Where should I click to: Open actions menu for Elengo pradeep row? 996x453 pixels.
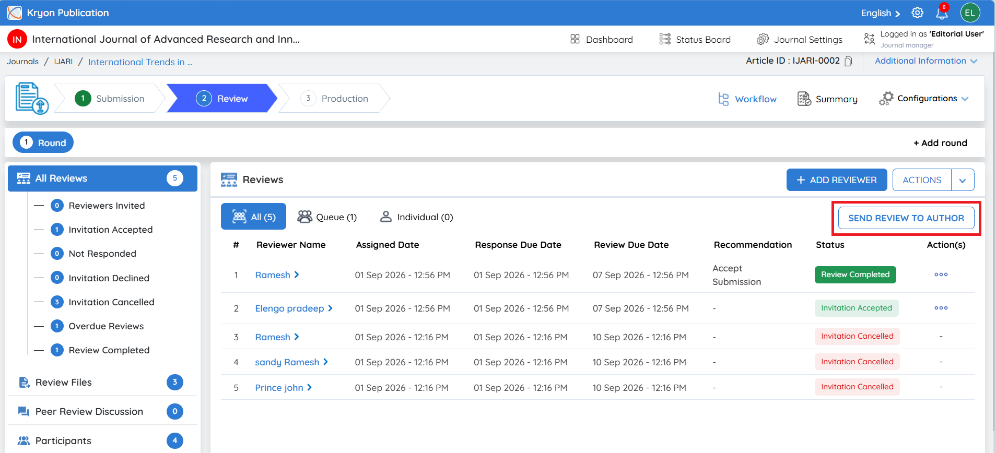[941, 308]
